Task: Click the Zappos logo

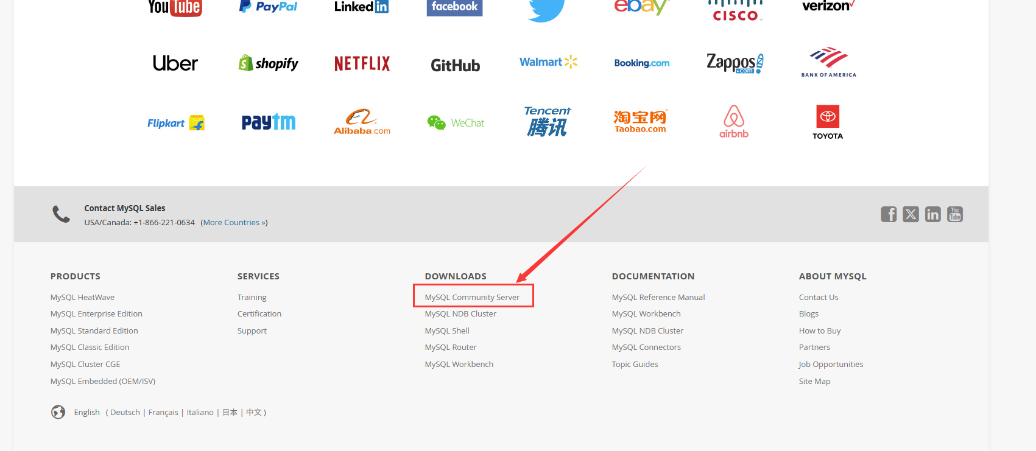Action: (x=735, y=63)
